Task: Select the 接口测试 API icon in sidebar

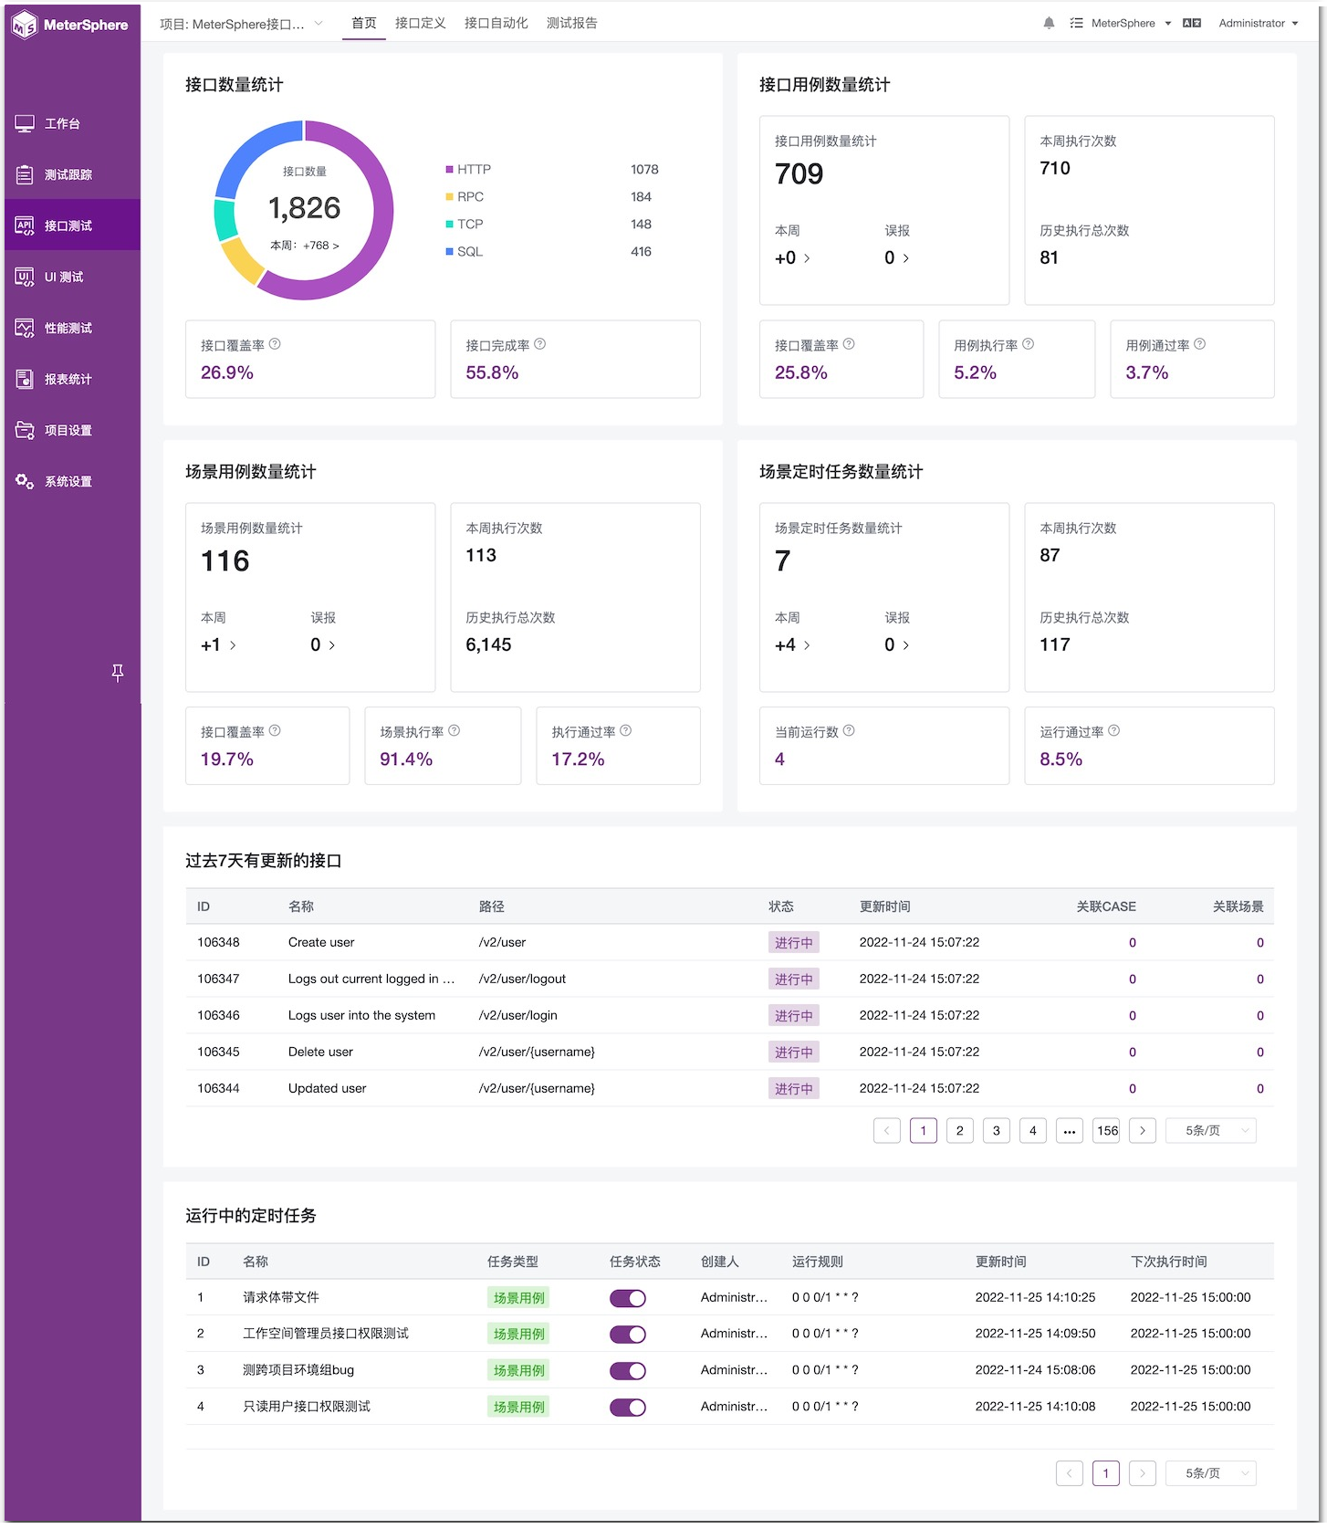Action: point(25,225)
